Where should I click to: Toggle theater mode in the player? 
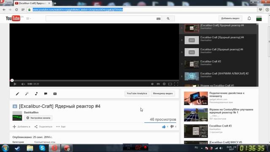point(170,84)
